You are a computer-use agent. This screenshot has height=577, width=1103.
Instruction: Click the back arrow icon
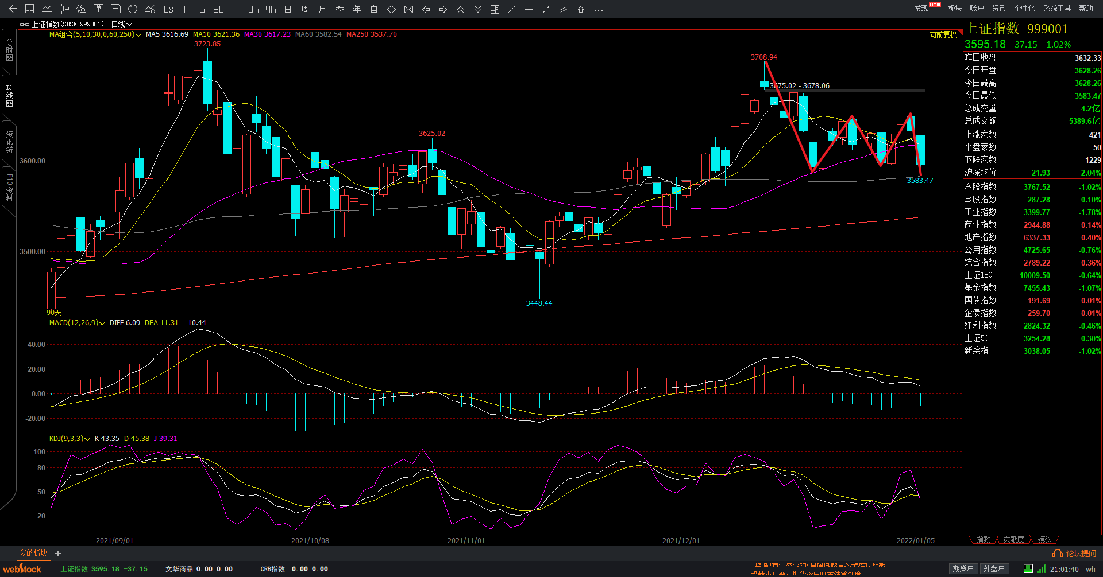click(x=13, y=9)
